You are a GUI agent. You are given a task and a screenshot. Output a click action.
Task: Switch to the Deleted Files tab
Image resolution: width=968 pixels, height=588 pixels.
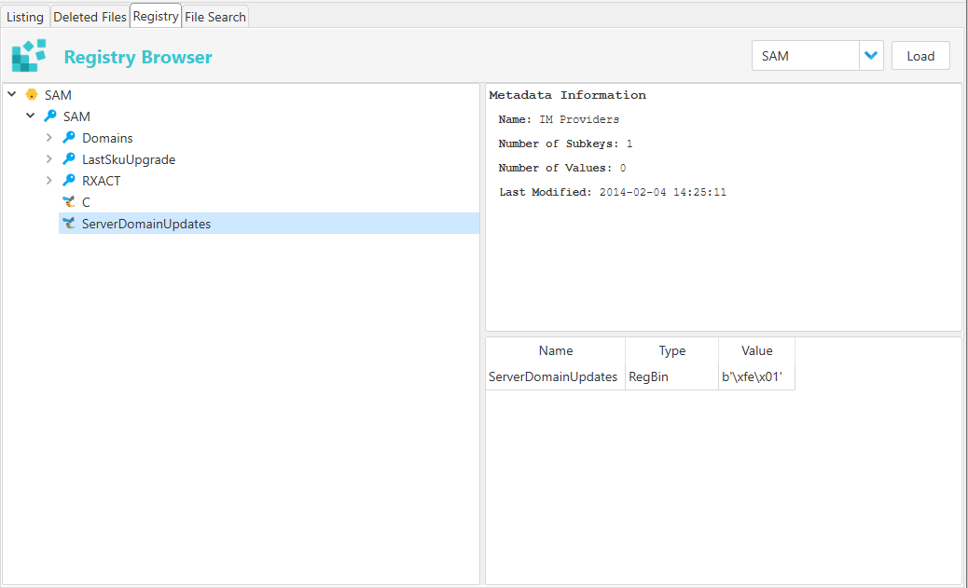(90, 16)
